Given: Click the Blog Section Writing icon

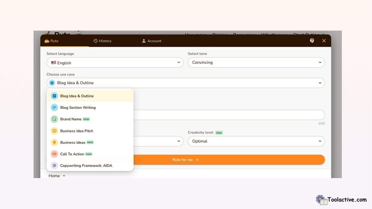Looking at the screenshot, I should (x=54, y=107).
